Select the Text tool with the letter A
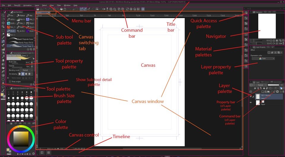The width and height of the screenshot is (285, 157). (3, 83)
